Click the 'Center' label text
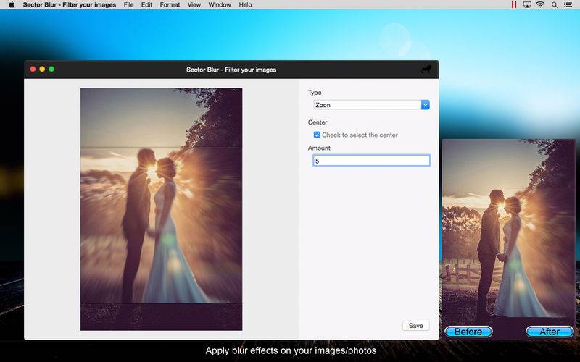 318,122
